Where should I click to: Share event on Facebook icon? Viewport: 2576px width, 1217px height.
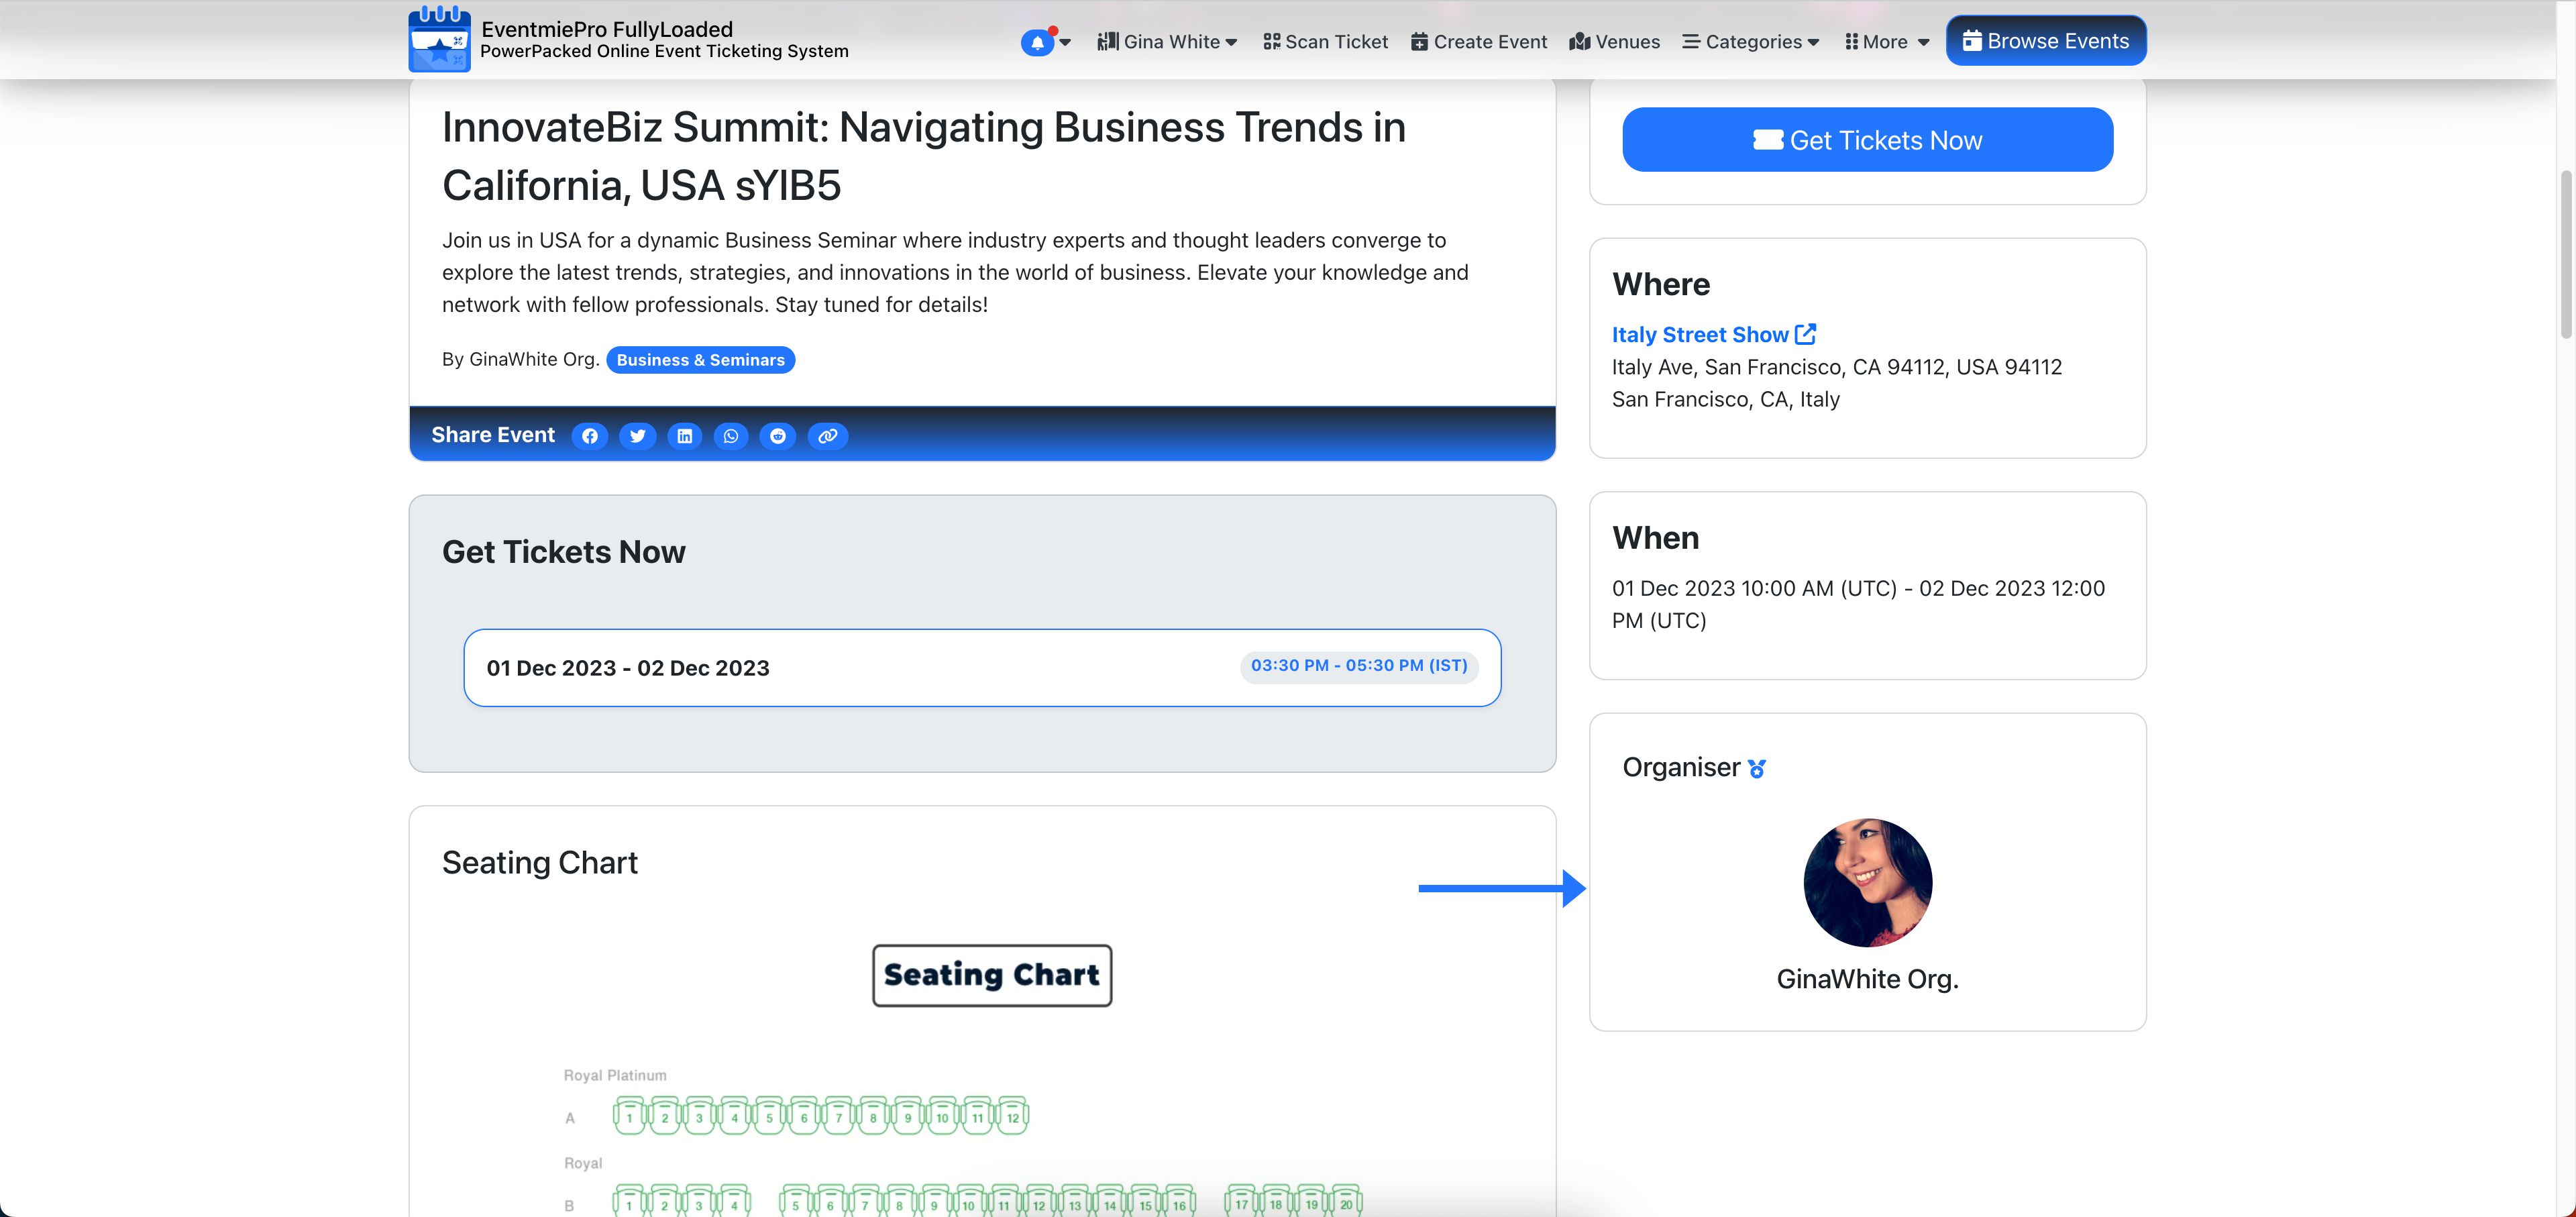coord(589,436)
